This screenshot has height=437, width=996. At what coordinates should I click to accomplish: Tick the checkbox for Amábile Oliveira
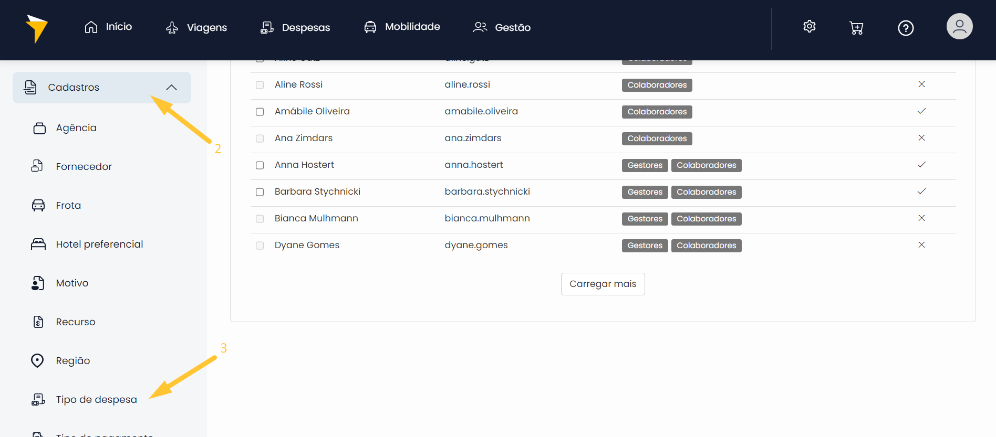tap(260, 112)
